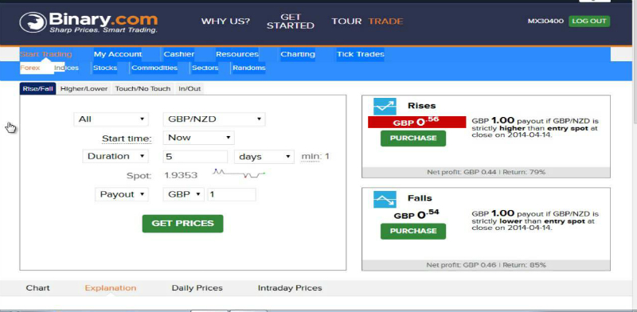Screen dimensions: 637x312
Task: Click account ID MX30400
Action: pos(545,21)
